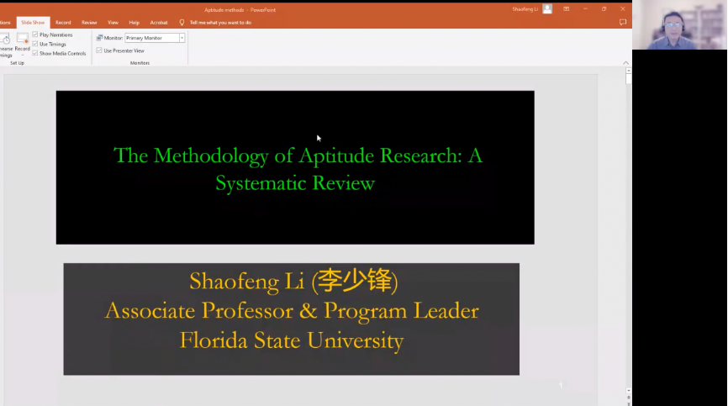The width and height of the screenshot is (728, 406).
Task: Click the Tell Me lightbulb icon
Action: [x=182, y=23]
